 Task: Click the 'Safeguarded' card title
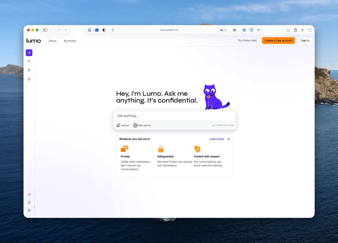pyautogui.click(x=165, y=157)
